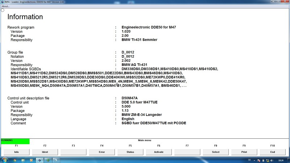Click the package value 2.00
The height and width of the screenshot is (163, 290).
(125, 35)
